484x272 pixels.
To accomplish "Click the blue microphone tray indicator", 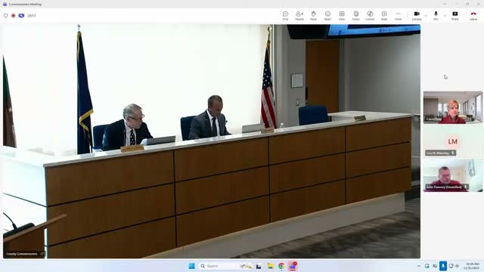I will click(443, 266).
